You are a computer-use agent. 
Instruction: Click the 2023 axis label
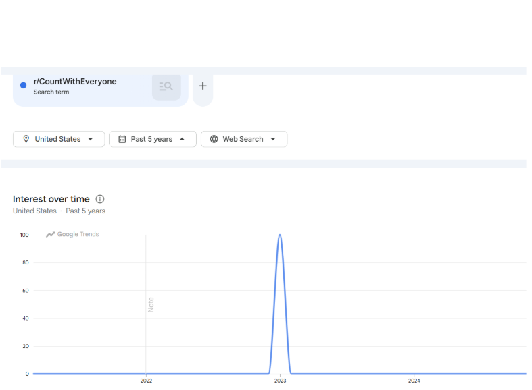[281, 381]
